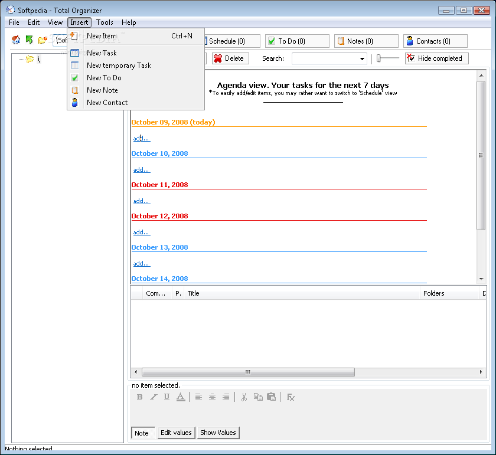Switch to the Edit values tab

coord(176,433)
